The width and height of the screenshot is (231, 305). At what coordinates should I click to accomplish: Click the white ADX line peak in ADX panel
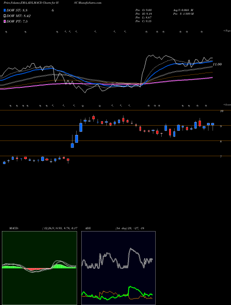pyautogui.click(x=130, y=249)
